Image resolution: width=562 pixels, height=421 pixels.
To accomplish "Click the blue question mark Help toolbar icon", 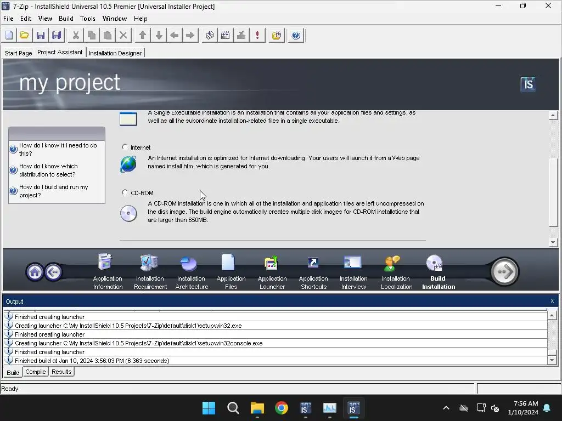I will [296, 35].
